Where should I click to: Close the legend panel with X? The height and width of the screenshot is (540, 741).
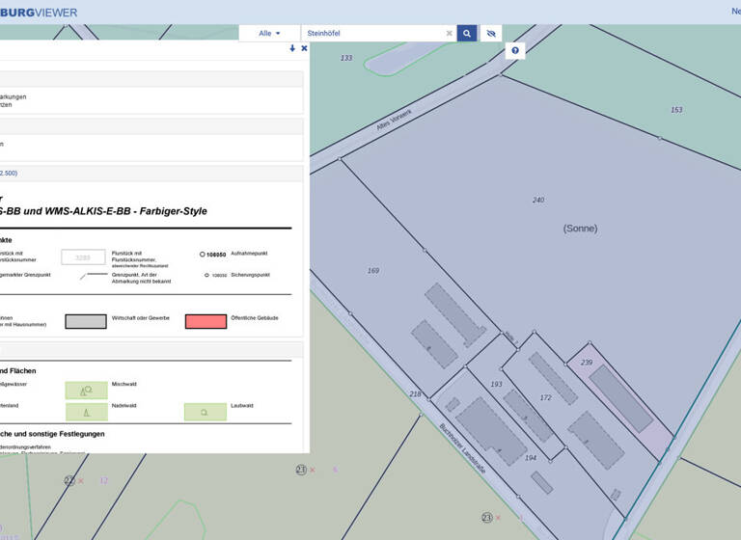click(304, 48)
